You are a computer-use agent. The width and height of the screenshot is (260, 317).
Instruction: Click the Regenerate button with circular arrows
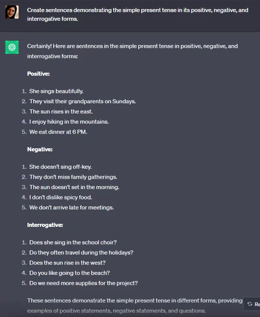(252, 304)
